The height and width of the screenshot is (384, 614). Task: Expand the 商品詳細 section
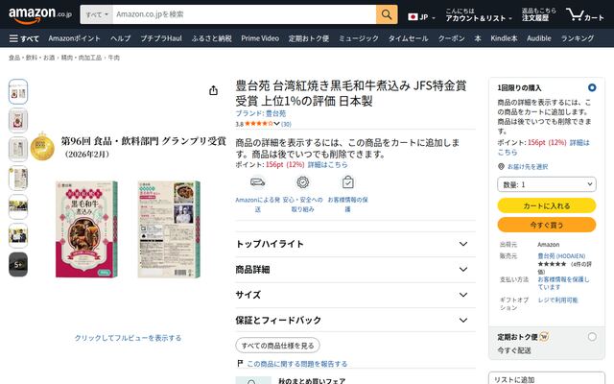click(356, 269)
